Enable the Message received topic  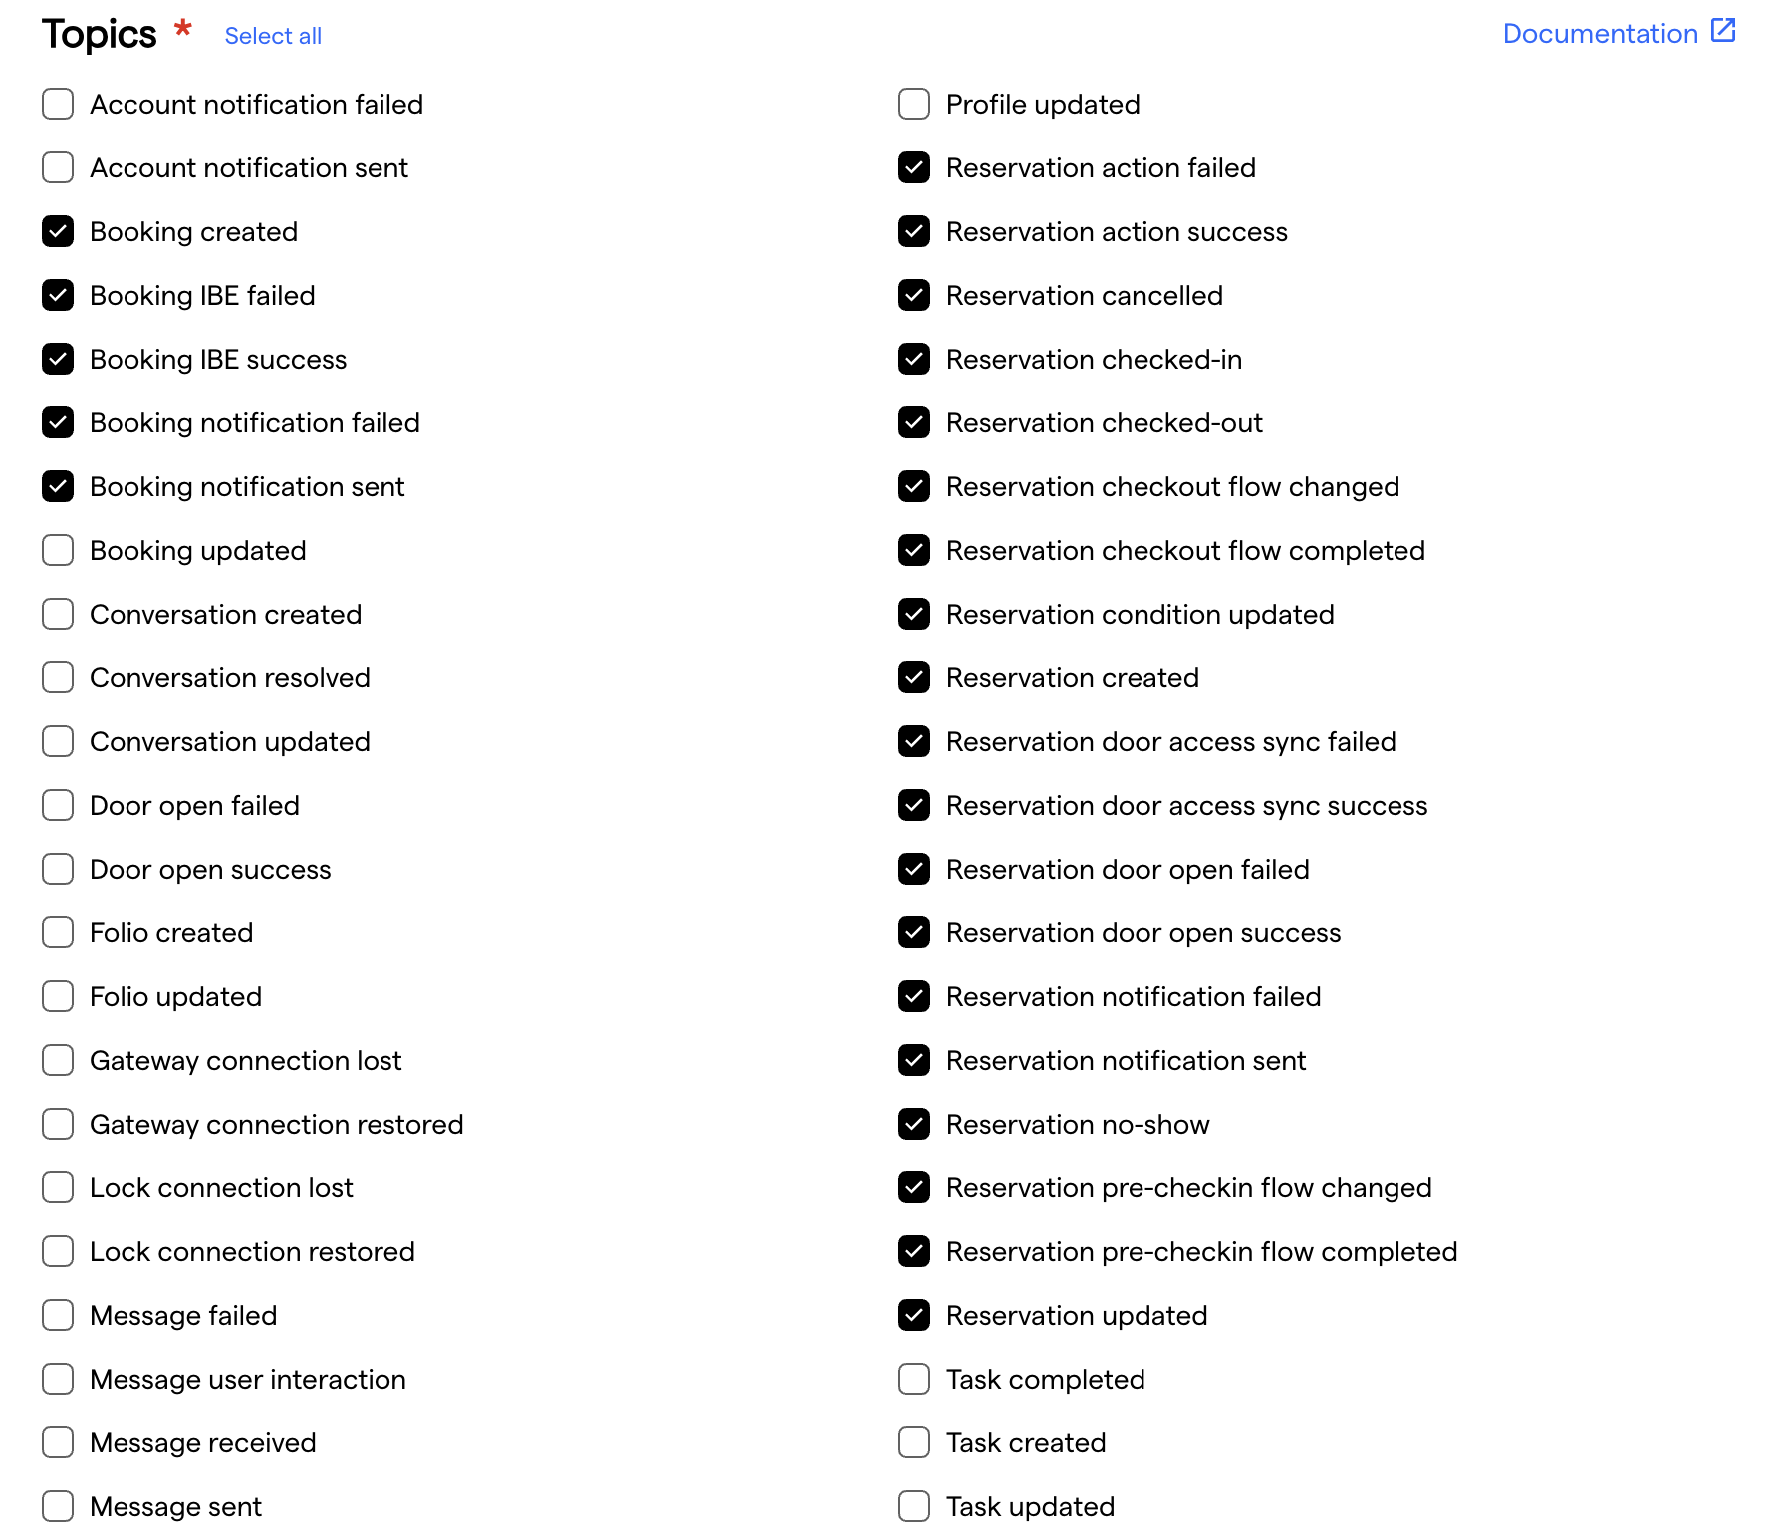point(58,1442)
